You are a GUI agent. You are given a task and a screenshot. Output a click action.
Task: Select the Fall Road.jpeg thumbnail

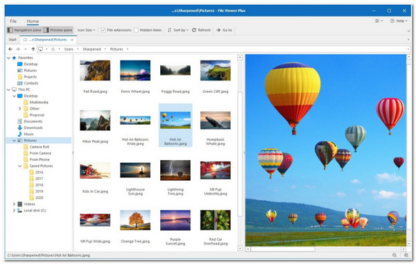(95, 70)
